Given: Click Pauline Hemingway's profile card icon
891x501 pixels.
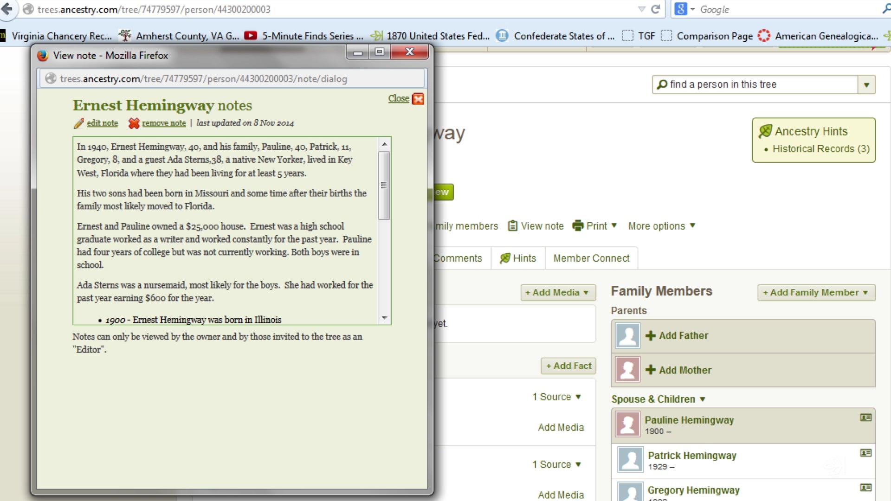Looking at the screenshot, I should (x=865, y=417).
